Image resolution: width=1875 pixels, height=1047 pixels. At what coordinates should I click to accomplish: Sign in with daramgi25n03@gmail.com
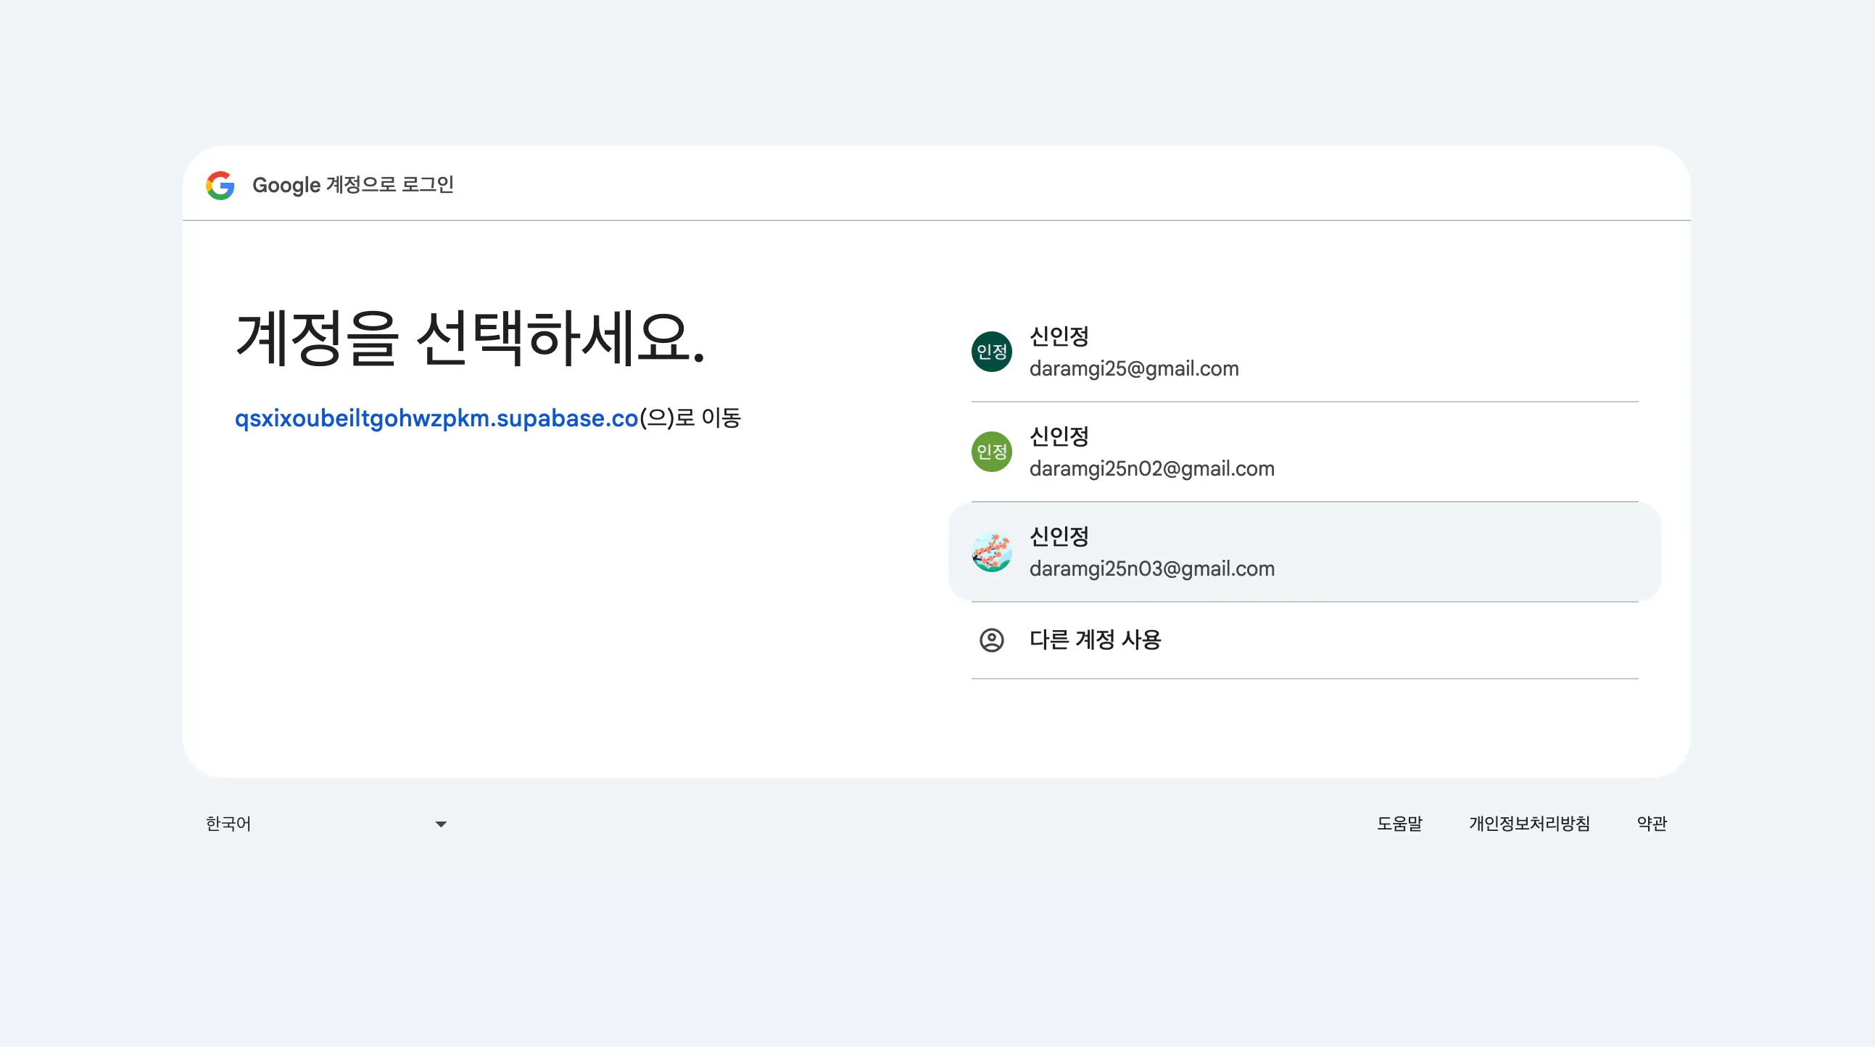tap(1151, 568)
